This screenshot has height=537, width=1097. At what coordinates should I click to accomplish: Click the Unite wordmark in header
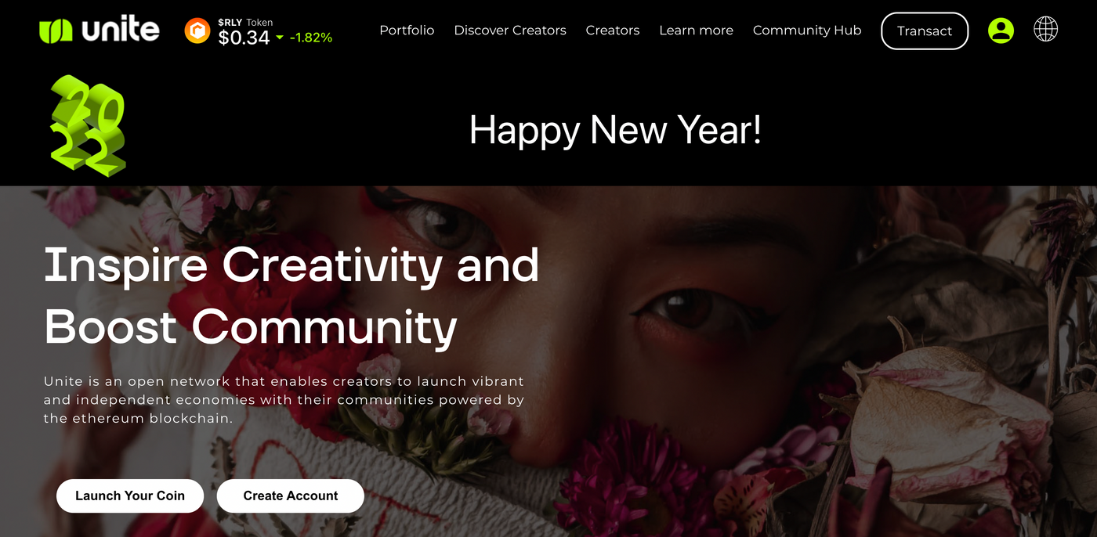click(x=121, y=30)
